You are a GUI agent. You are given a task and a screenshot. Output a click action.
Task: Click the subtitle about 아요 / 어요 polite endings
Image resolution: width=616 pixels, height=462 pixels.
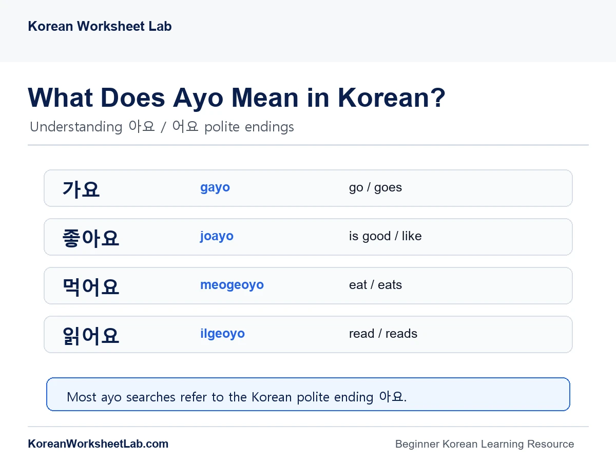(162, 126)
